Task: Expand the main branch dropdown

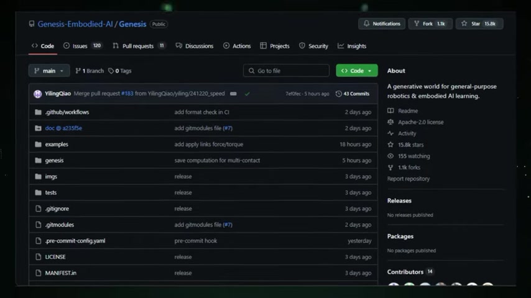Action: pyautogui.click(x=49, y=71)
